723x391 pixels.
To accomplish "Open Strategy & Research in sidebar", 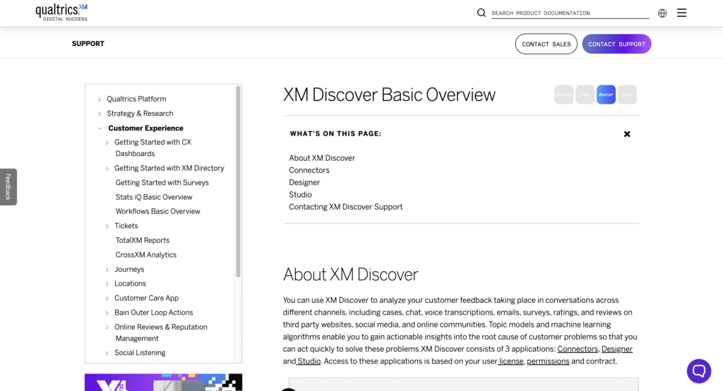I will click(141, 113).
